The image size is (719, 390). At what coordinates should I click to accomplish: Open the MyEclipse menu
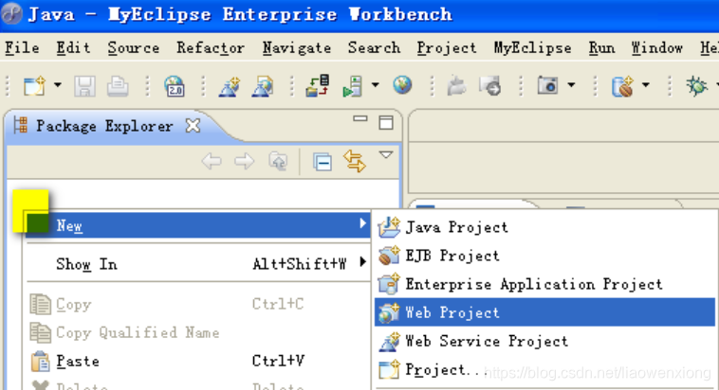(x=532, y=48)
